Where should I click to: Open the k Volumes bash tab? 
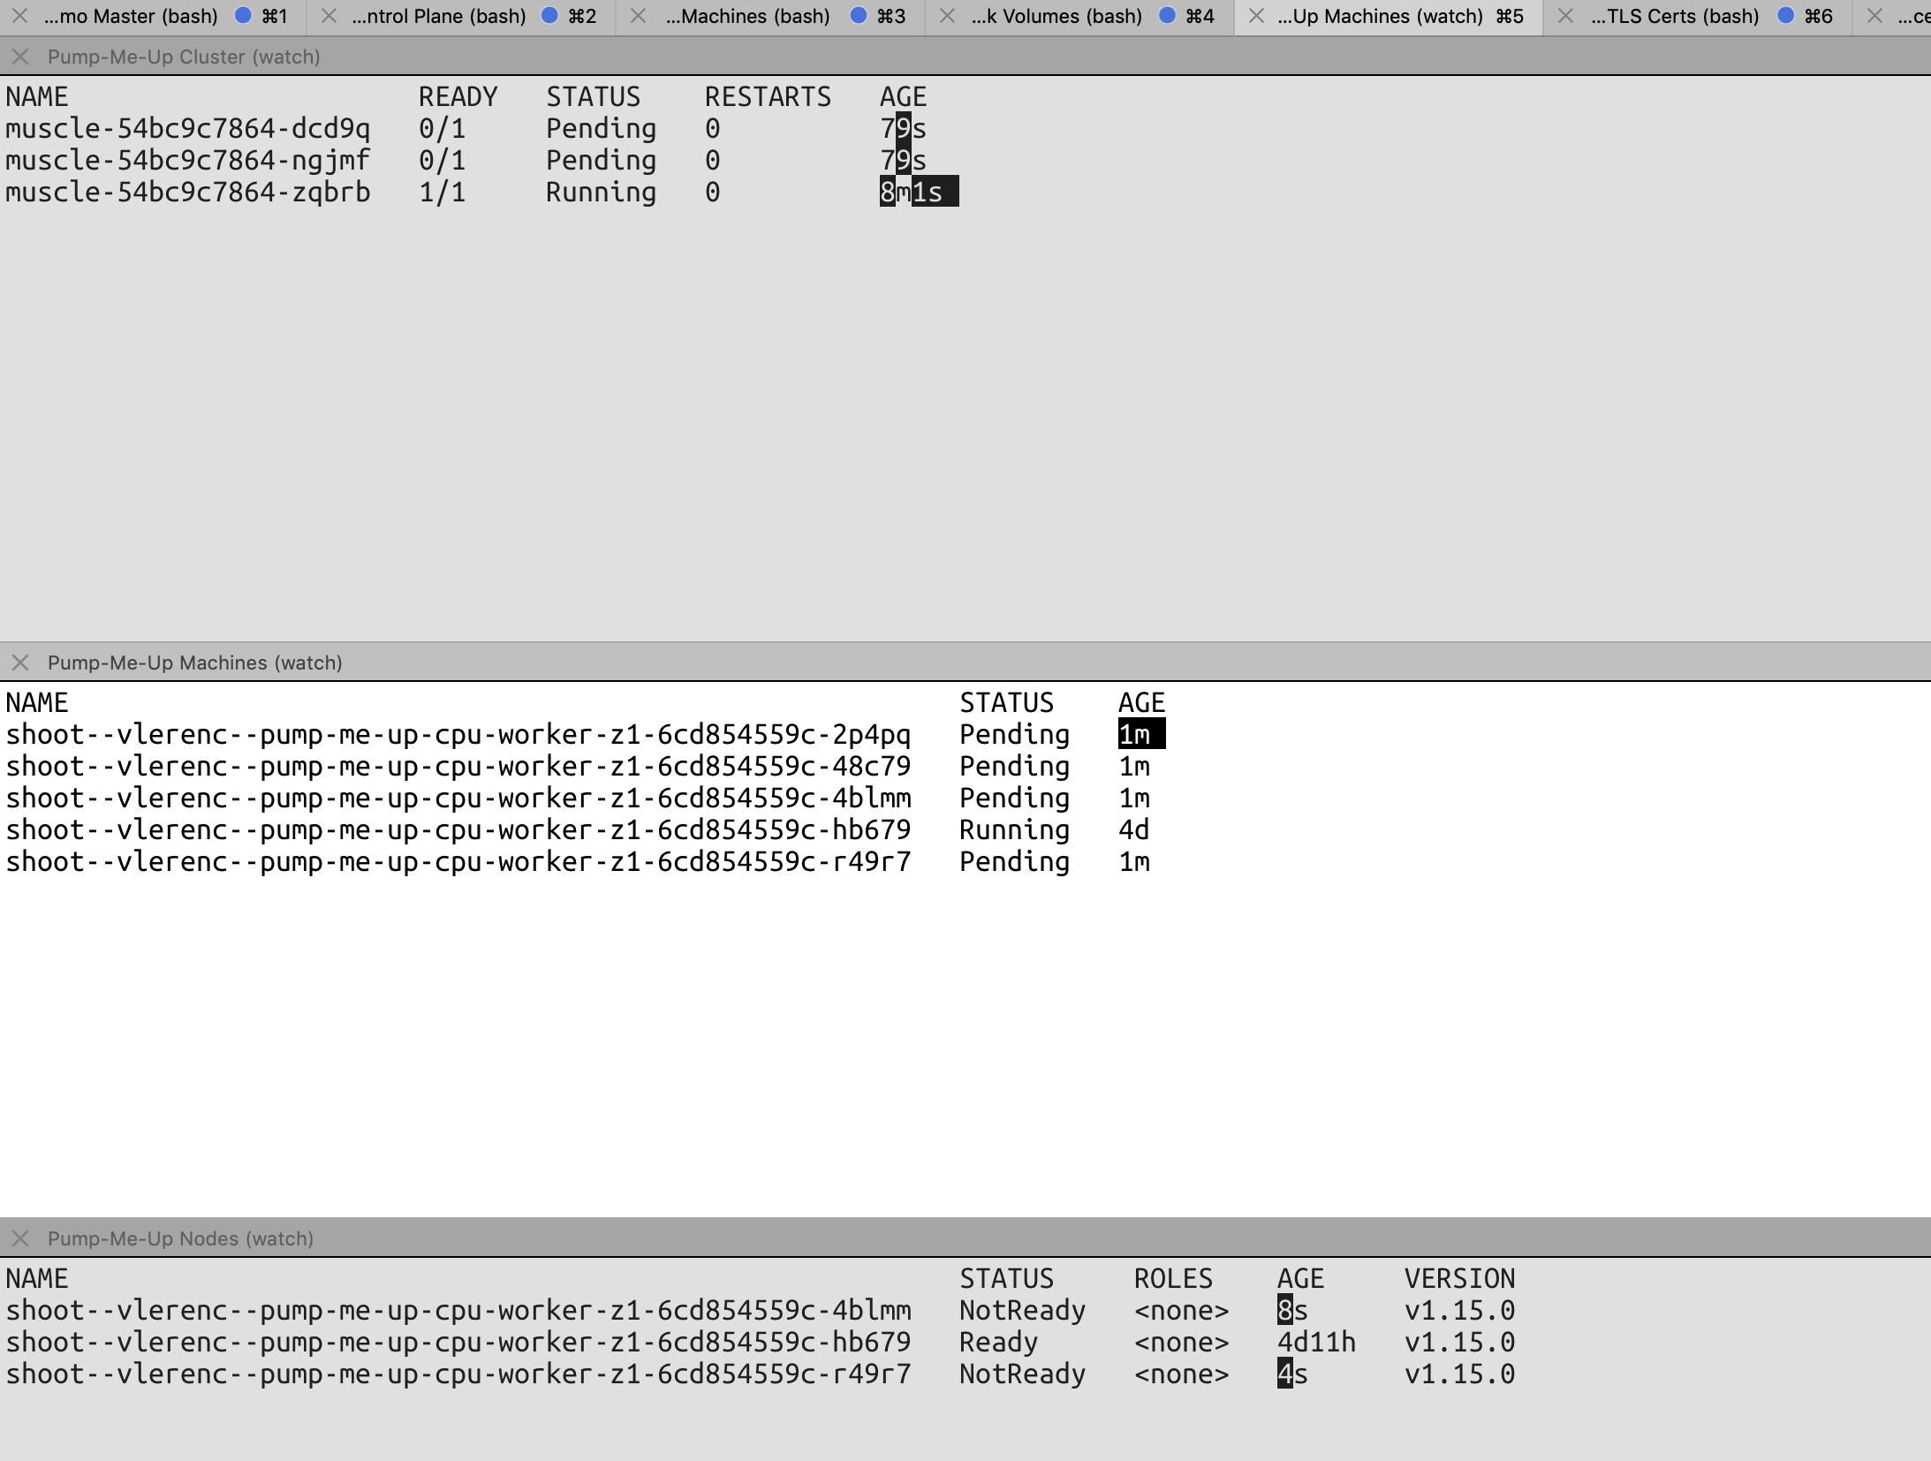point(1056,16)
